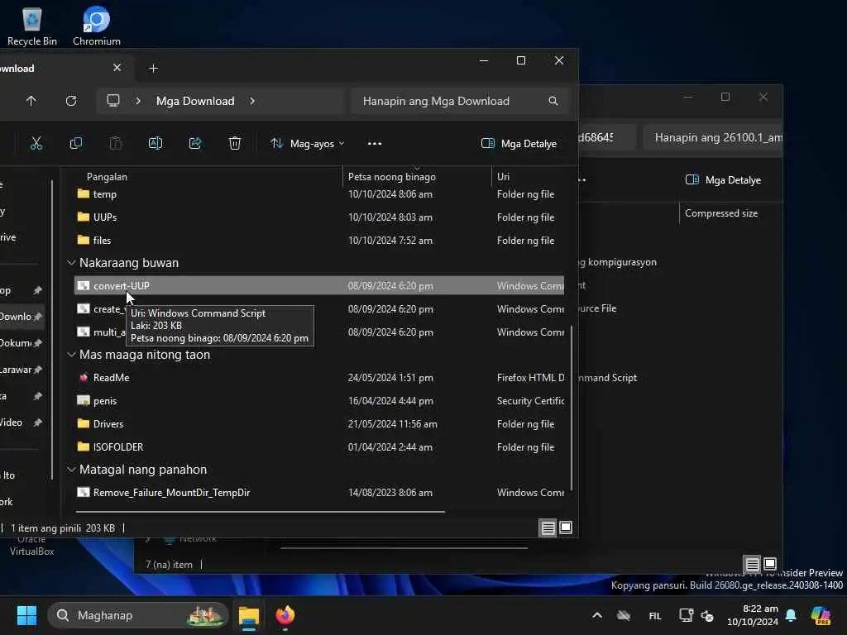Collapse the Matagal nang panahon group
847x635 pixels.
(x=71, y=470)
